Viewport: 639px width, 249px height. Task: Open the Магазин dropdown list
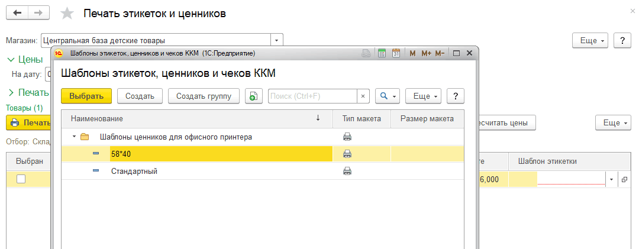[x=277, y=40]
